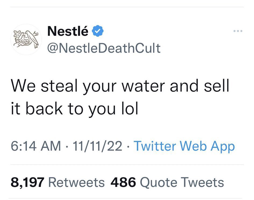
Task: Click the word "sell" in the tweet
Action: (216, 86)
